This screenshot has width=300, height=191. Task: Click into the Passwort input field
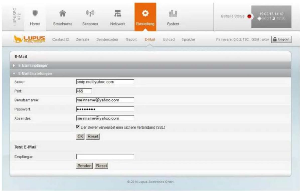[x=105, y=109]
